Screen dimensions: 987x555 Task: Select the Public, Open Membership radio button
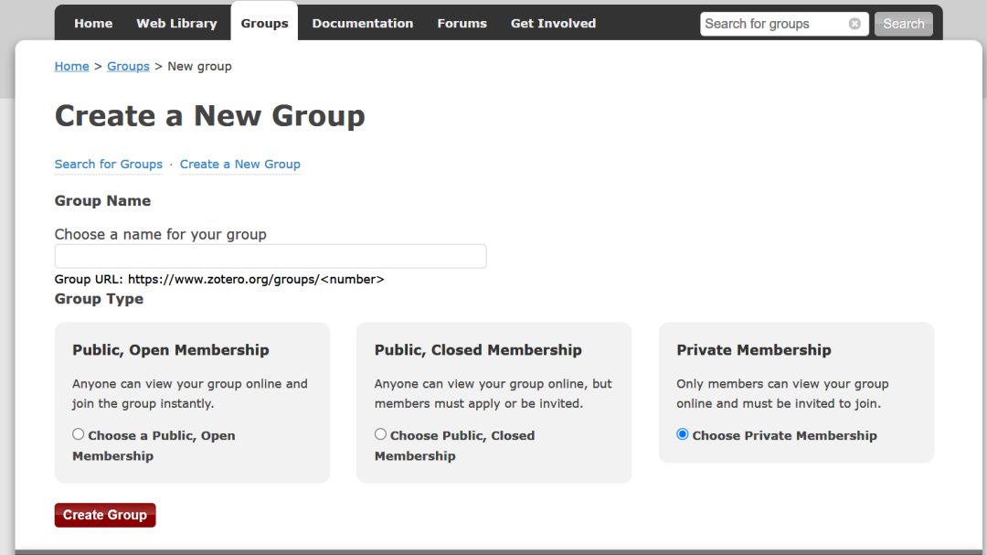click(x=79, y=434)
